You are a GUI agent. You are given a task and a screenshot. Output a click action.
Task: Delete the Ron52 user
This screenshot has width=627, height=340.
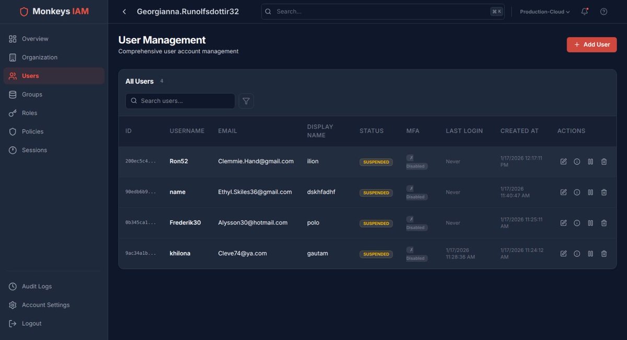click(604, 162)
